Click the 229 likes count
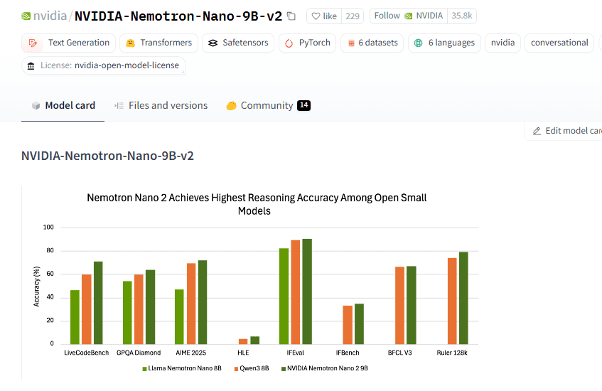 [352, 16]
